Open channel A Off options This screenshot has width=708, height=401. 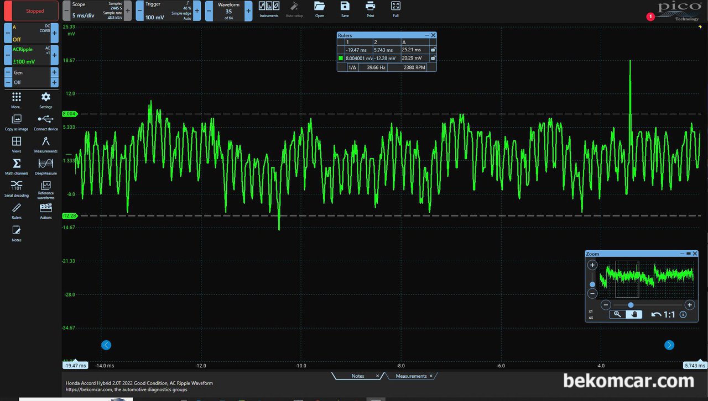click(x=31, y=33)
